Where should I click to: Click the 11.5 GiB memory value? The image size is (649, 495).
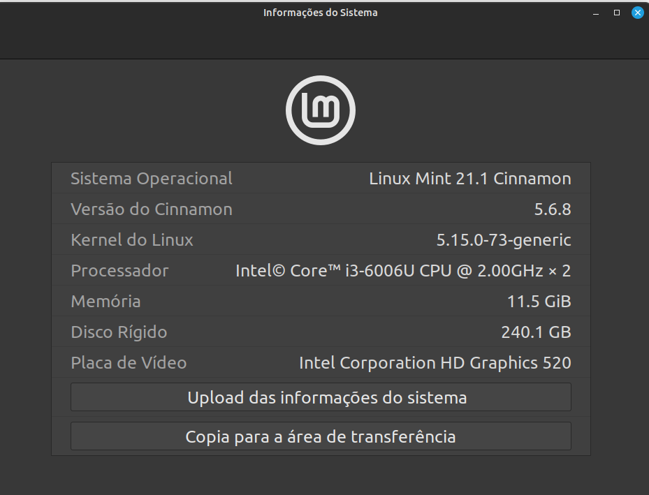(x=539, y=302)
